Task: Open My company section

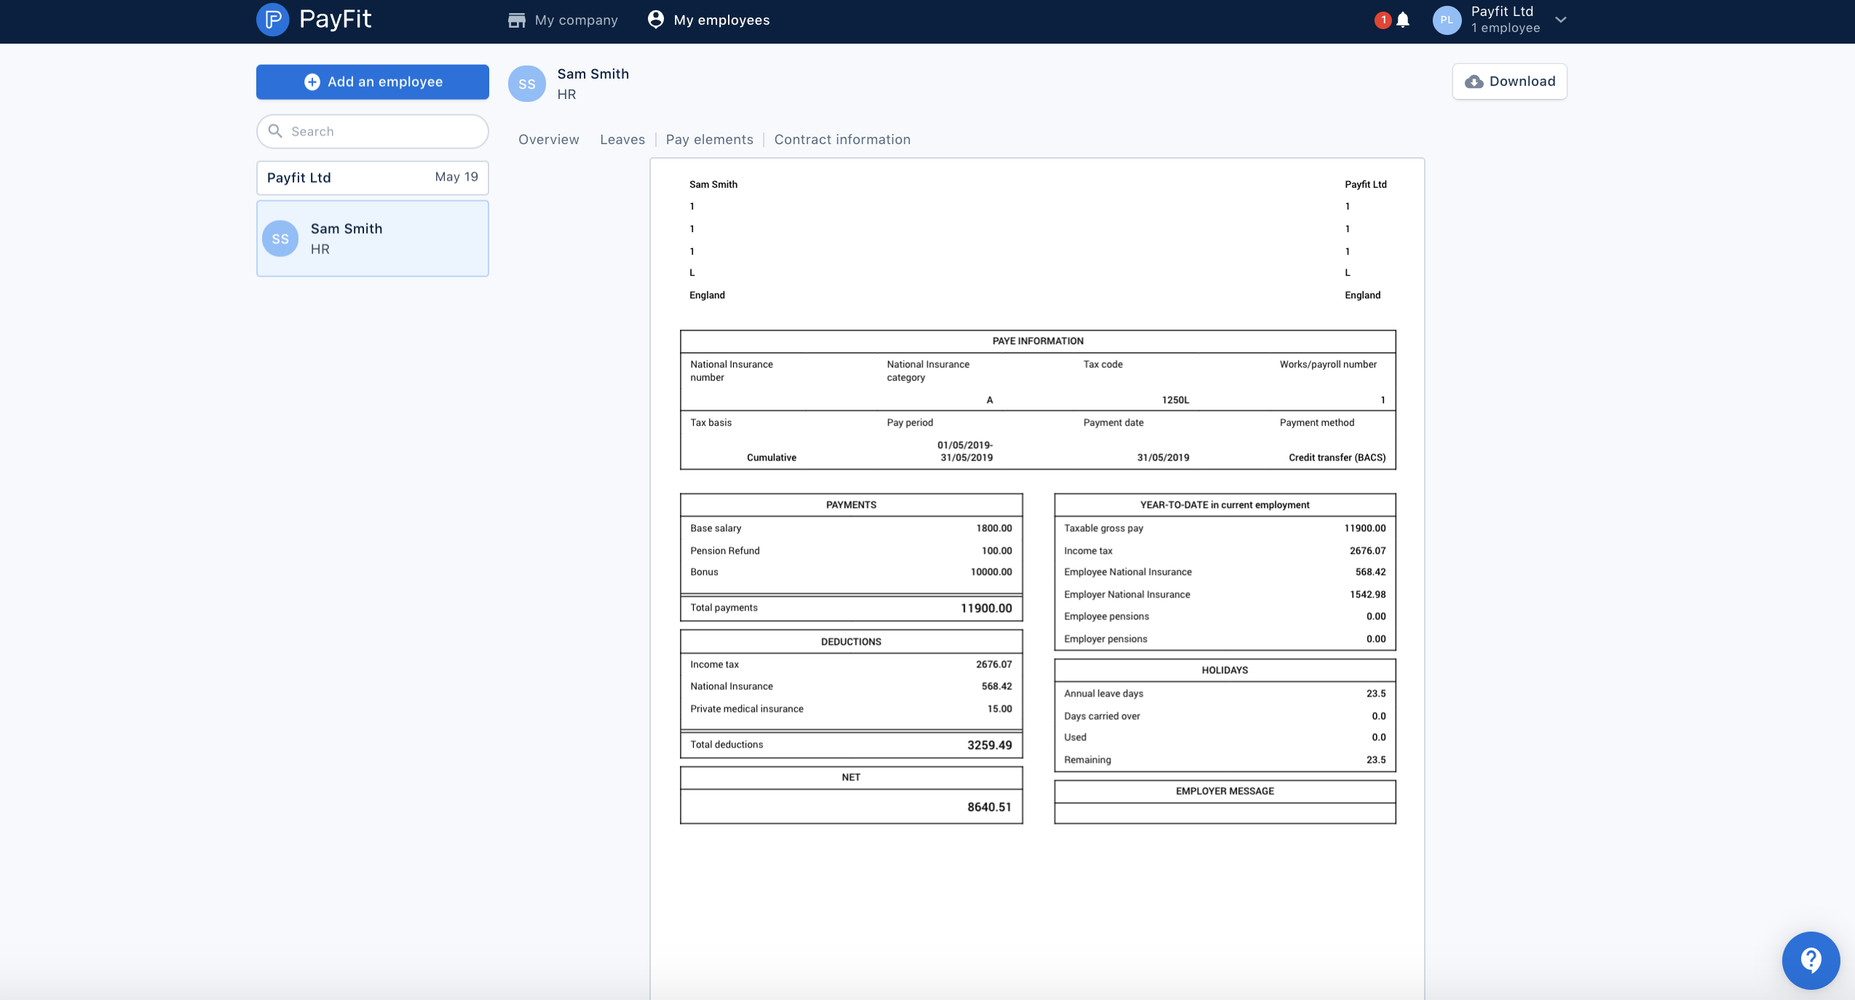Action: pos(563,20)
